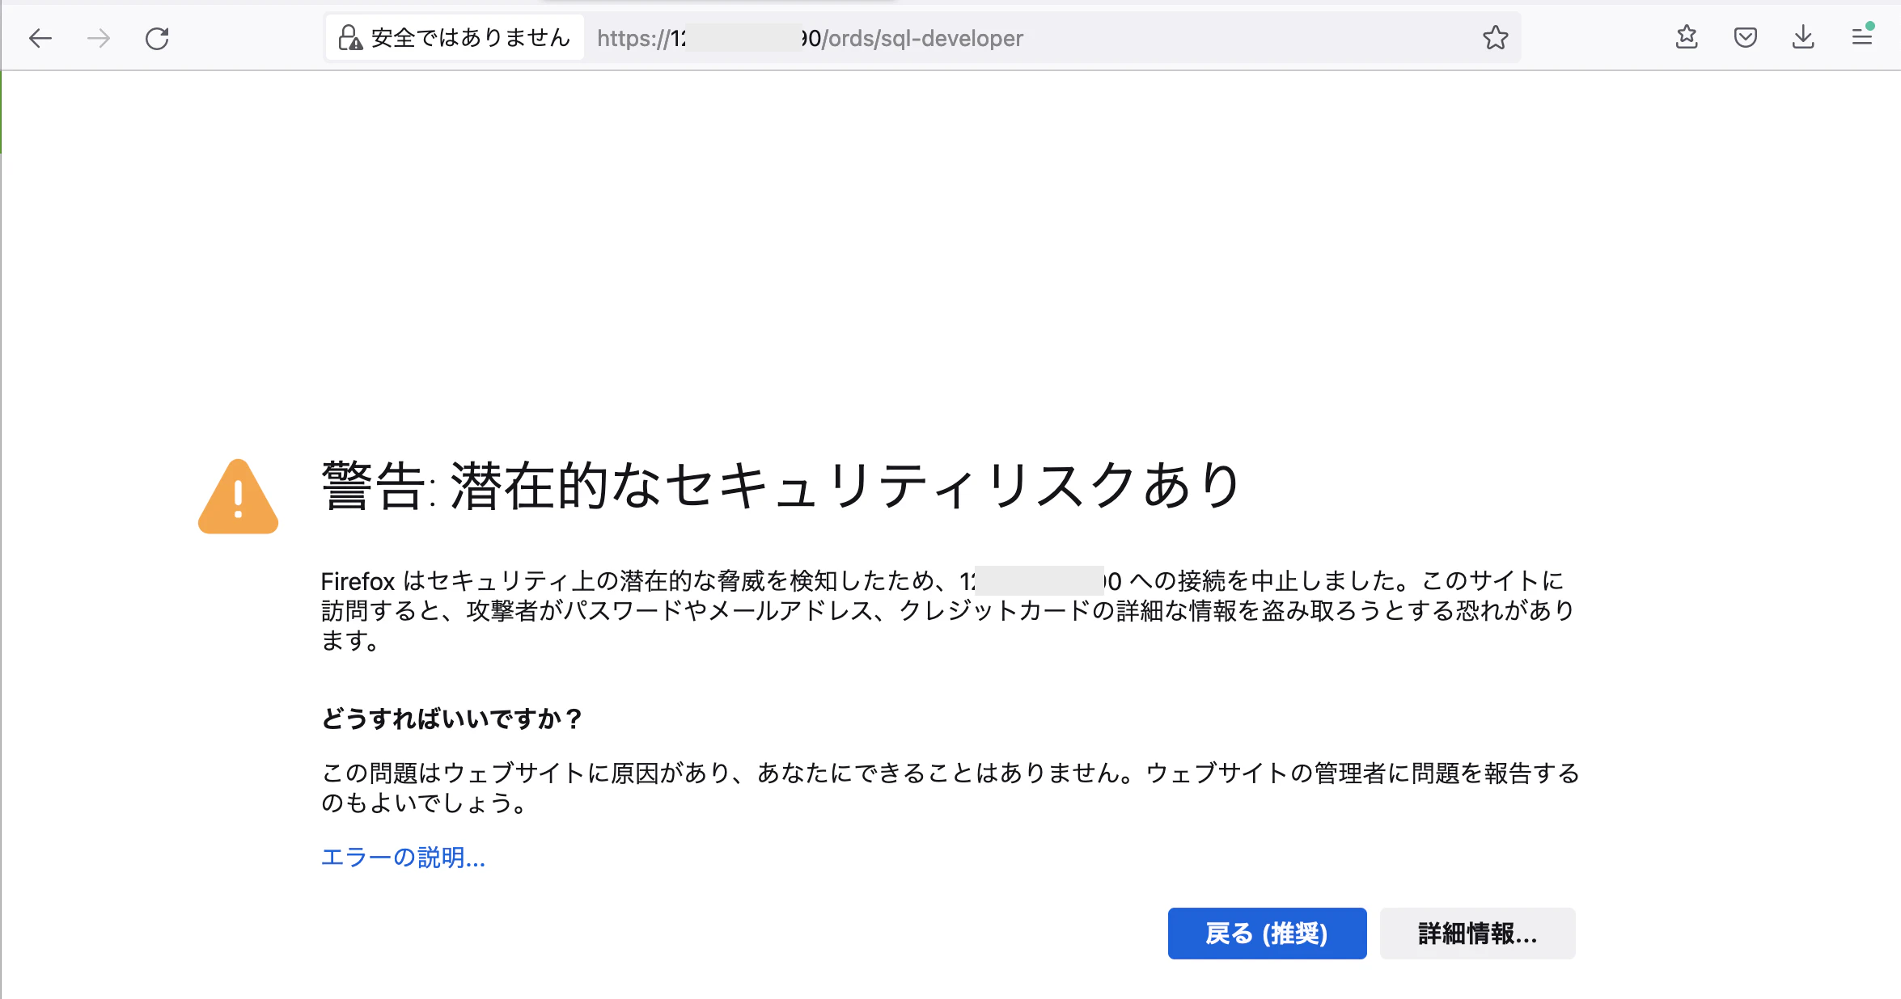
Task: Open the Firefox hamburger menu
Action: point(1862,37)
